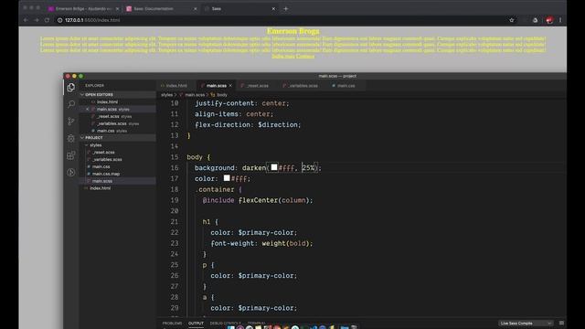Switch to the Emerson Broga browser tab
585x329 pixels.
point(83,8)
